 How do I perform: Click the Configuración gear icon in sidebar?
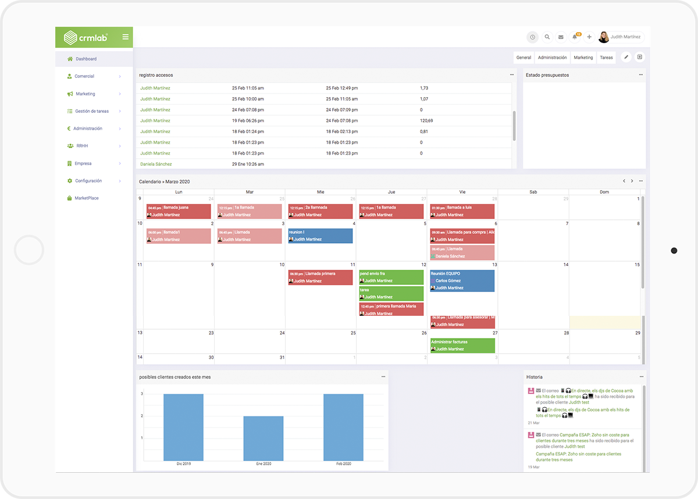tap(70, 181)
